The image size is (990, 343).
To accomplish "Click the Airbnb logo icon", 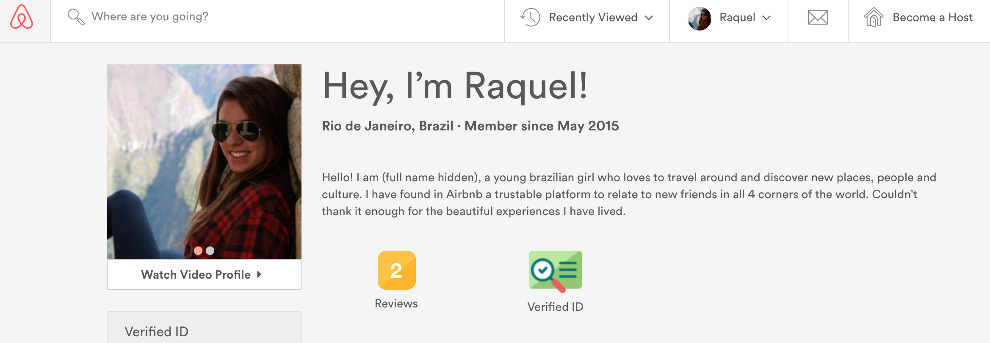I will click(22, 17).
